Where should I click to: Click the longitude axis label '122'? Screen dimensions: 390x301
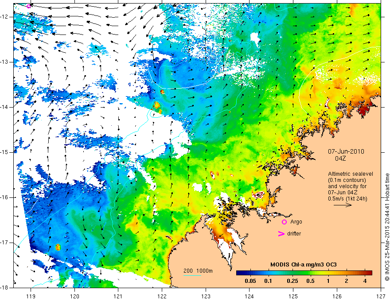[162, 296]
